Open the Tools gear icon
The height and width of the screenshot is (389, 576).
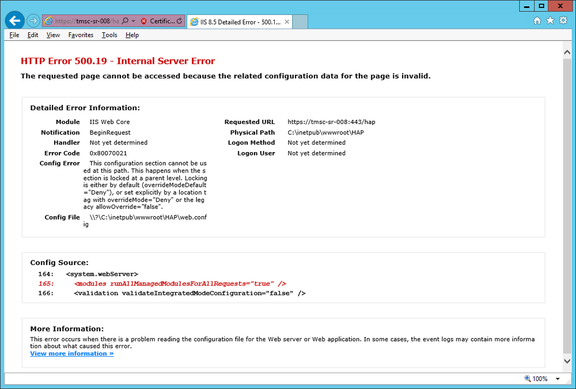tap(563, 20)
